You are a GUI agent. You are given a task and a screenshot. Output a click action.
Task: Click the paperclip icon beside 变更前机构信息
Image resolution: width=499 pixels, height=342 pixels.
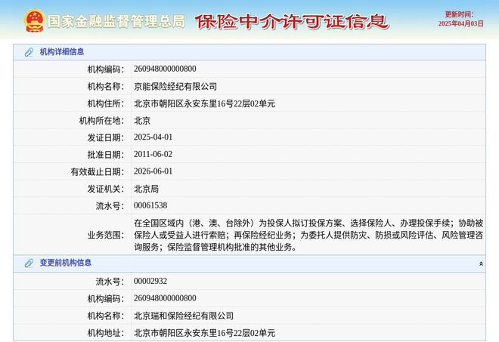[x=29, y=263]
